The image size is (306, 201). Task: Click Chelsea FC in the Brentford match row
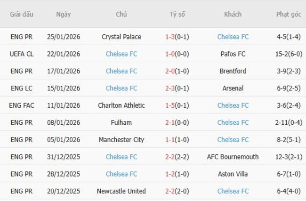point(121,71)
